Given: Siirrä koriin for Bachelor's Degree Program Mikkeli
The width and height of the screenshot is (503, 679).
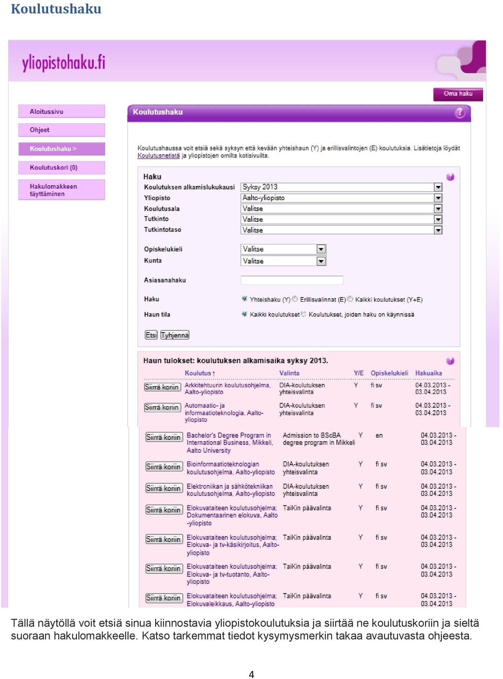Looking at the screenshot, I should [x=163, y=437].
